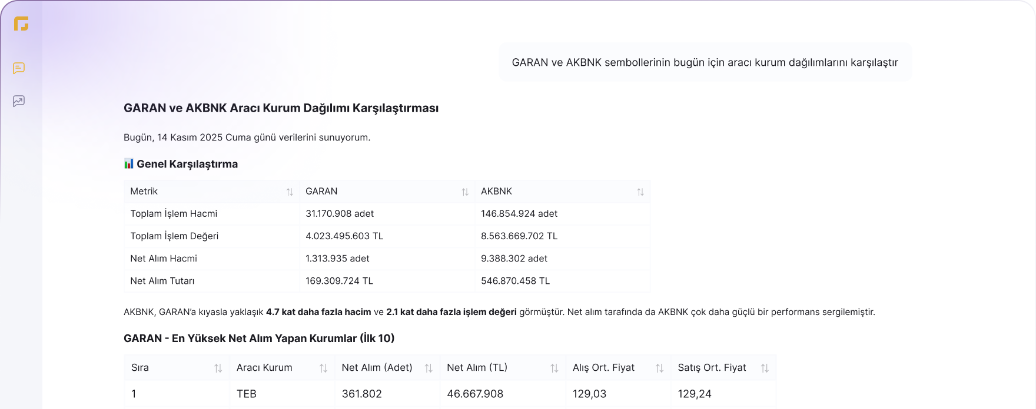This screenshot has width=1036, height=409.
Task: Select the Net Alım Tutarı row label
Action: click(x=162, y=281)
